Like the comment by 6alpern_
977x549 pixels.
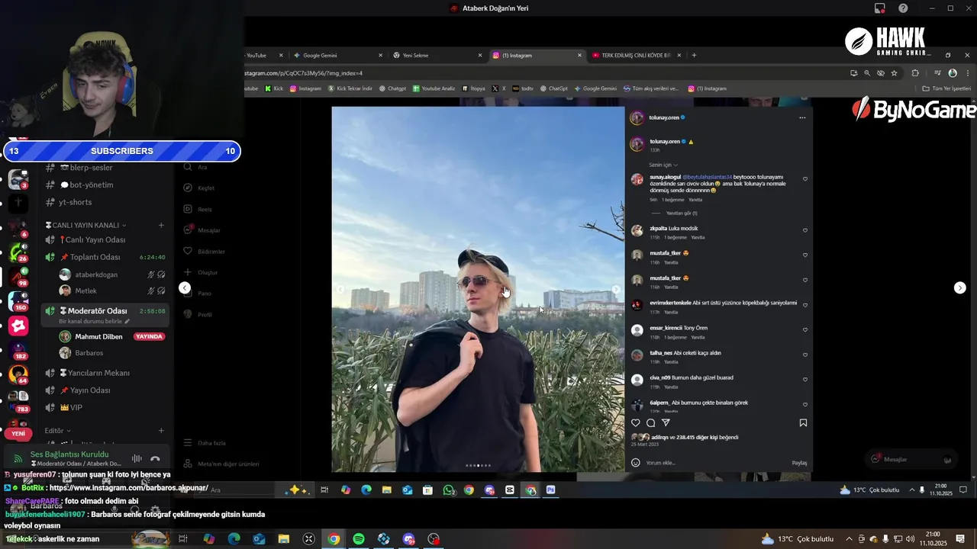pyautogui.click(x=805, y=405)
